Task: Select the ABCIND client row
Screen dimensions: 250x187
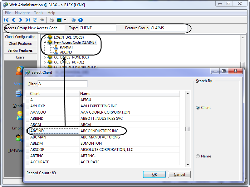Action: (x=102, y=131)
